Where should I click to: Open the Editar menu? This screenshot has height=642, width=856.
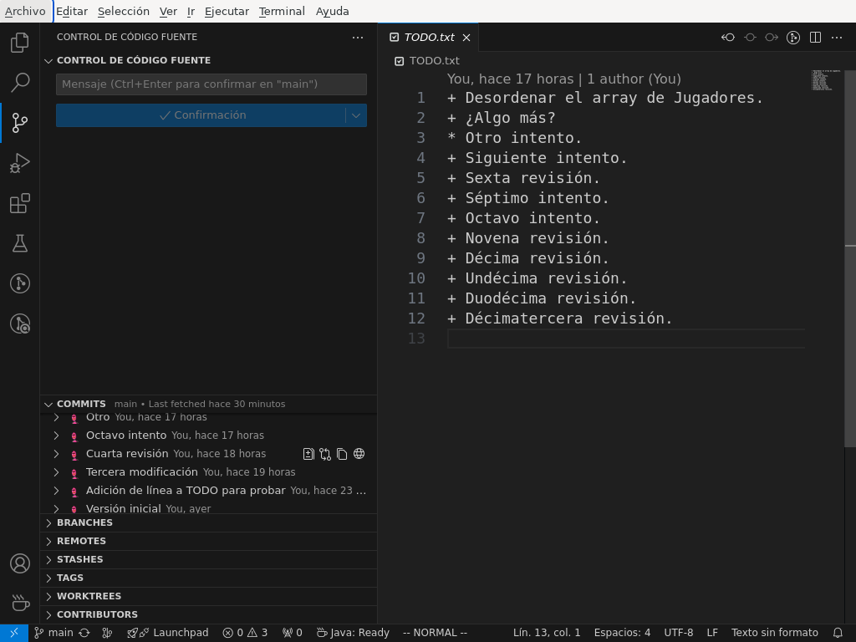[x=72, y=11]
